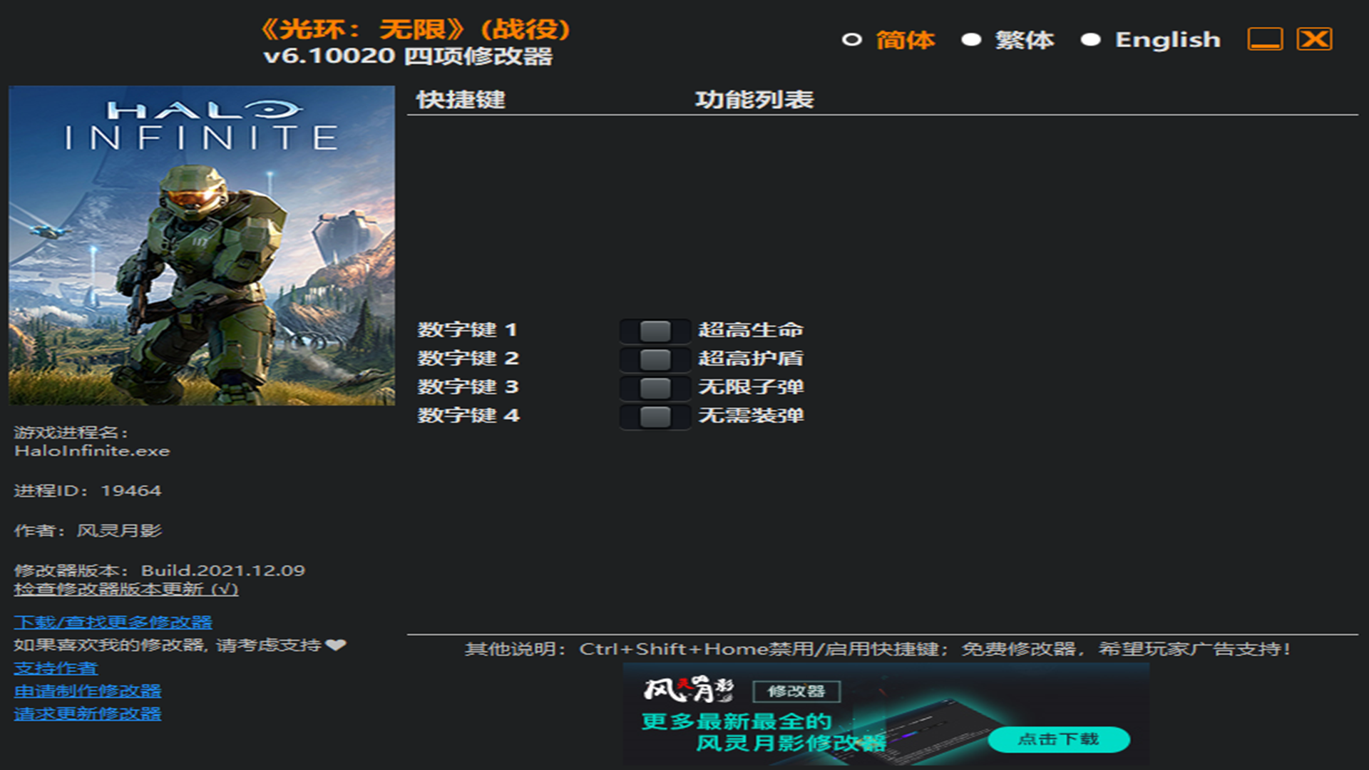Close the trainer with the X icon
Viewport: 1369px width, 770px height.
(1314, 39)
